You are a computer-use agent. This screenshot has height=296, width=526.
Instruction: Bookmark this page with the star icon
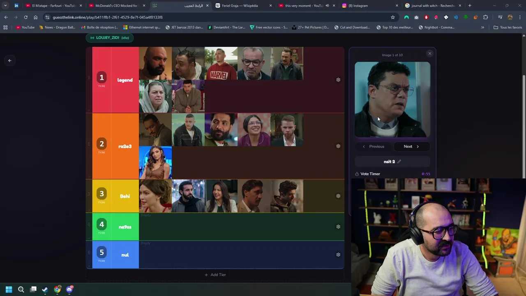393,17
